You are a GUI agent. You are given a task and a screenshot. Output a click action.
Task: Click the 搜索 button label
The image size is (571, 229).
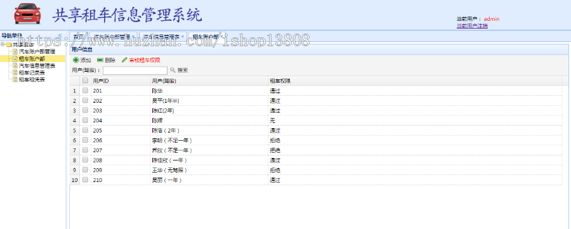click(183, 70)
